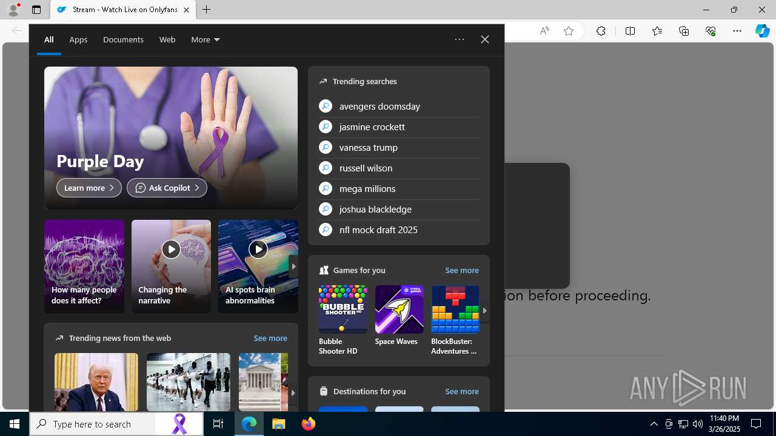Ask Copilot about Purple Day
Image resolution: width=776 pixels, height=436 pixels.
point(167,188)
